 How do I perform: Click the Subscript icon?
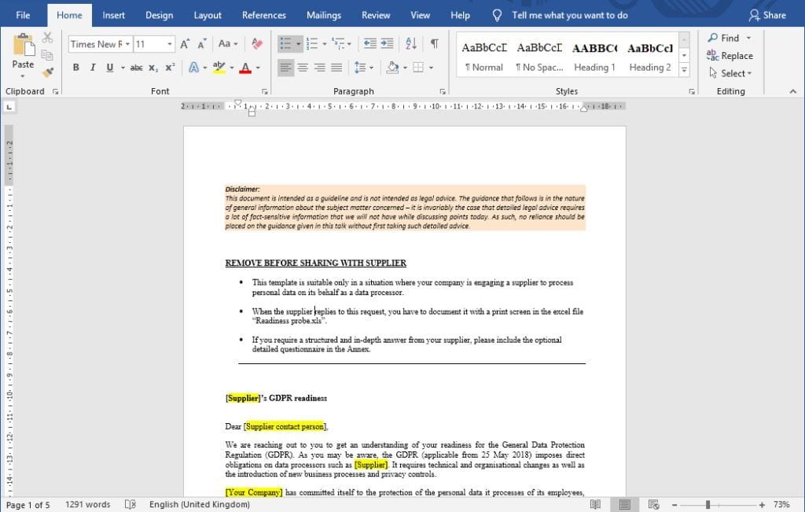click(152, 68)
